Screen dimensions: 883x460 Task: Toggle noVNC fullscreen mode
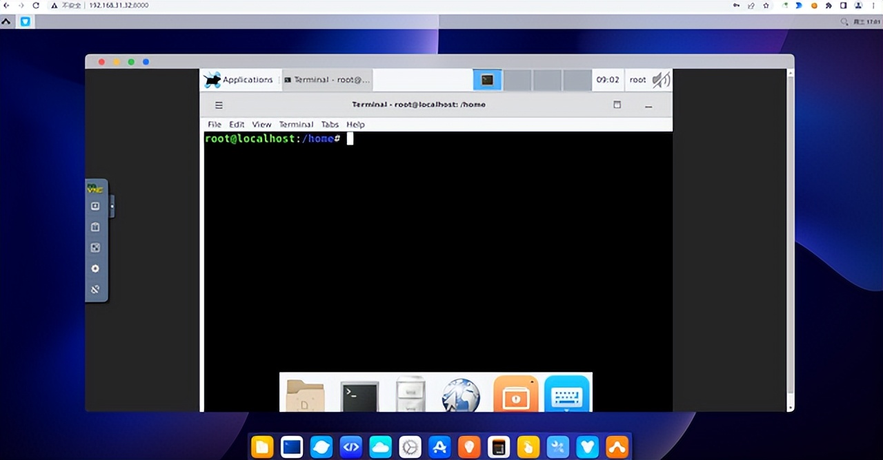(x=95, y=248)
